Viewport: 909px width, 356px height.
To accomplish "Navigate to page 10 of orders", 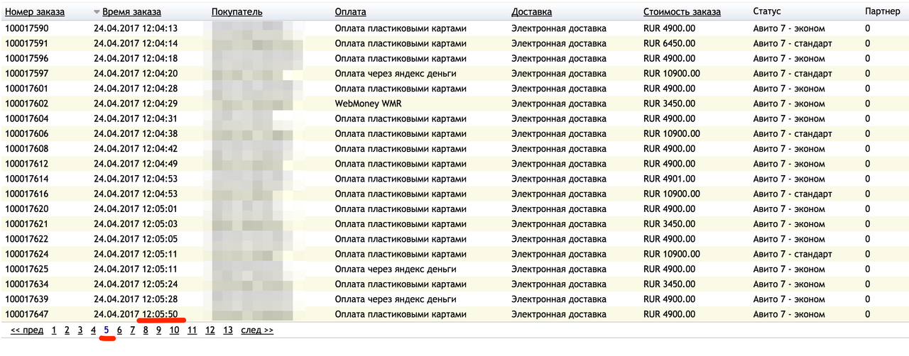I will click(x=174, y=330).
